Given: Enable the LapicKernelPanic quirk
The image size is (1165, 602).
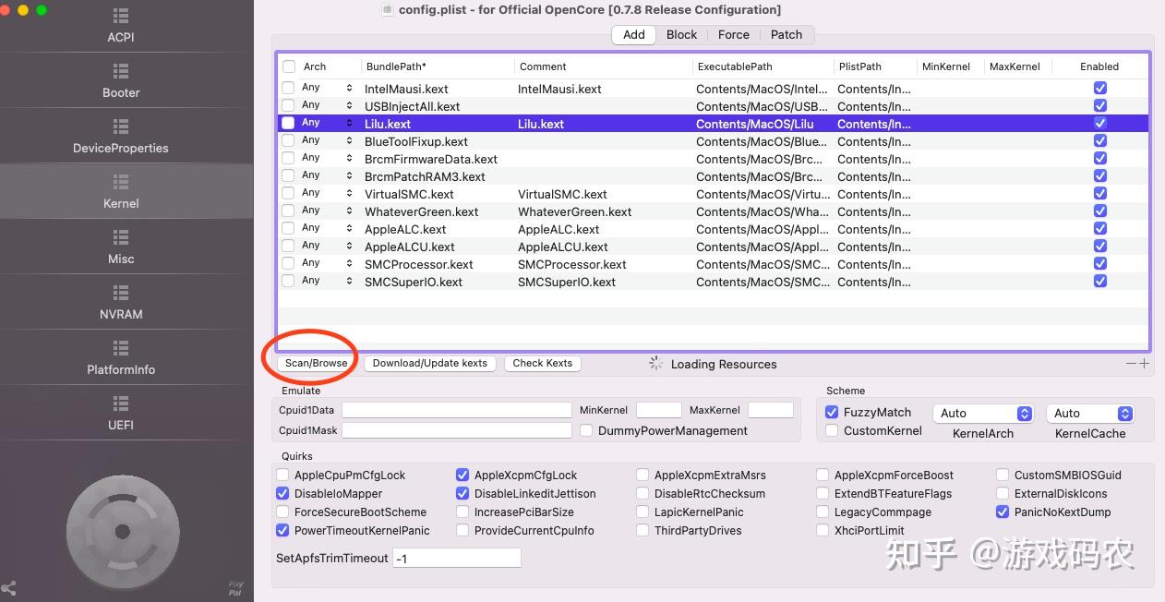Looking at the screenshot, I should point(643,512).
